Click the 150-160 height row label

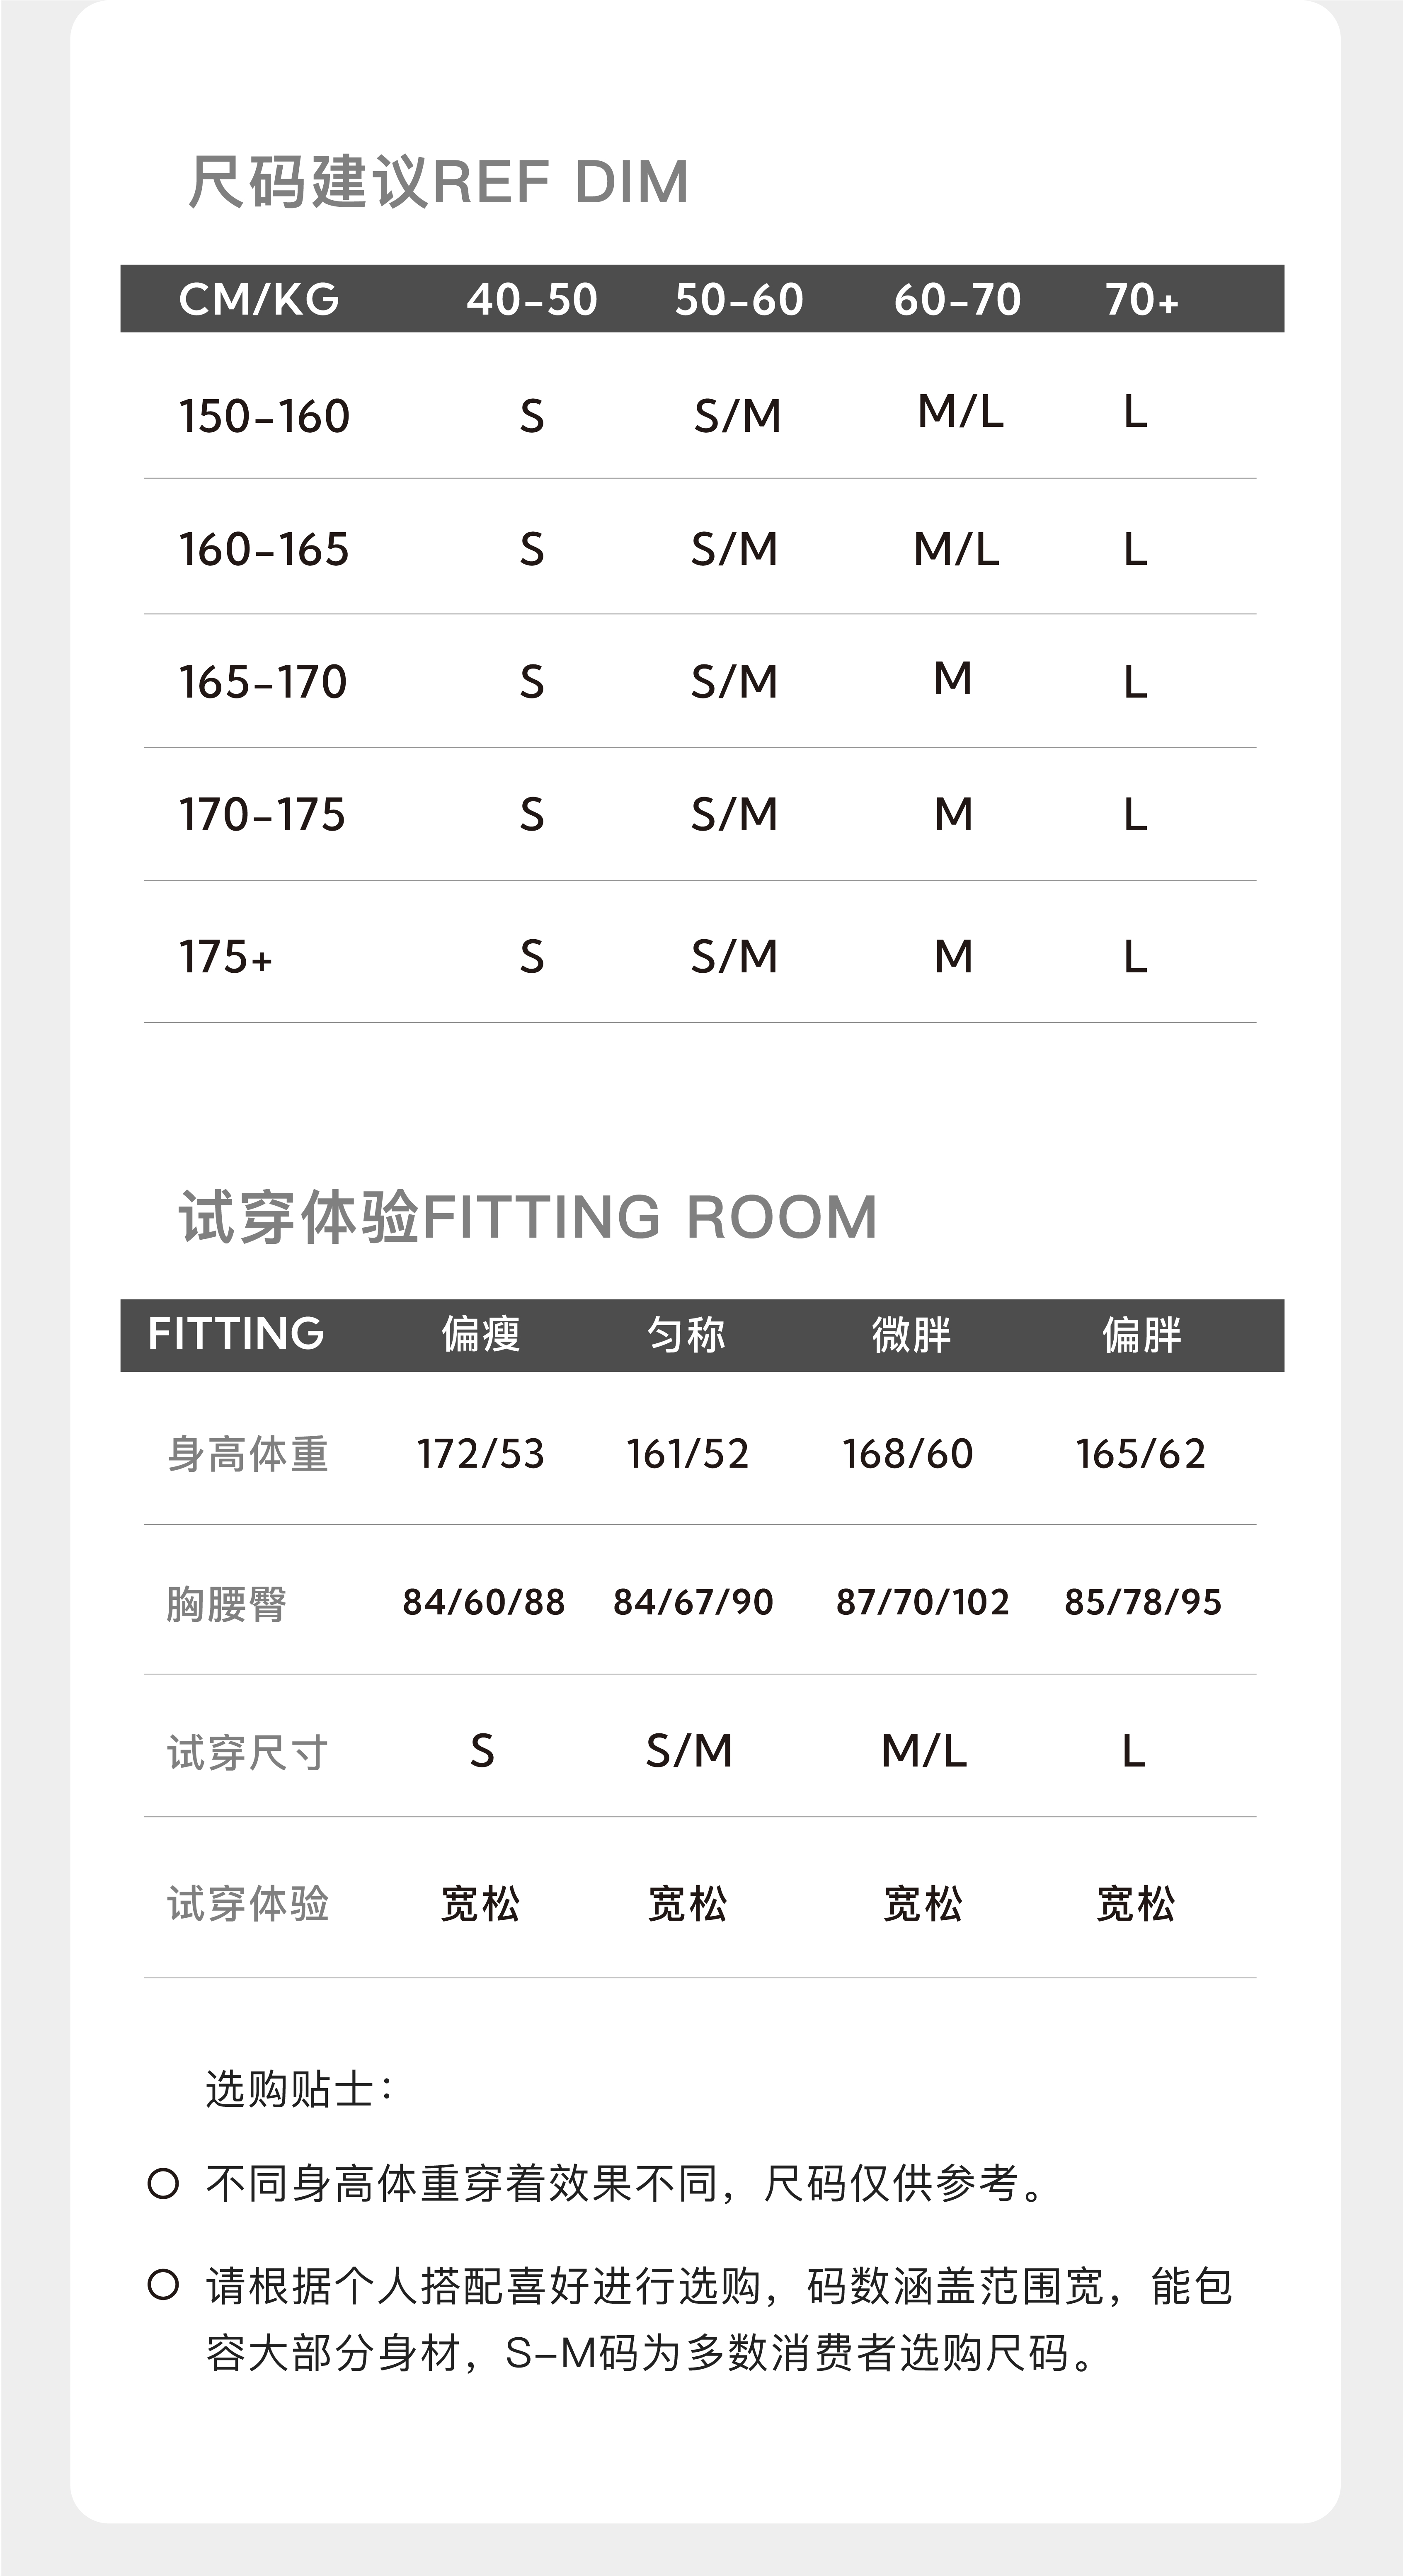tap(264, 416)
